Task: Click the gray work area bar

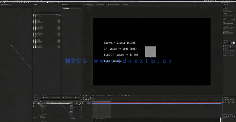Action: point(102,101)
